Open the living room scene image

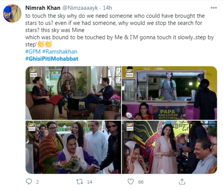click(74, 93)
